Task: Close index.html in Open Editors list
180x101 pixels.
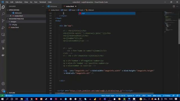Action: [x=10, y=16]
